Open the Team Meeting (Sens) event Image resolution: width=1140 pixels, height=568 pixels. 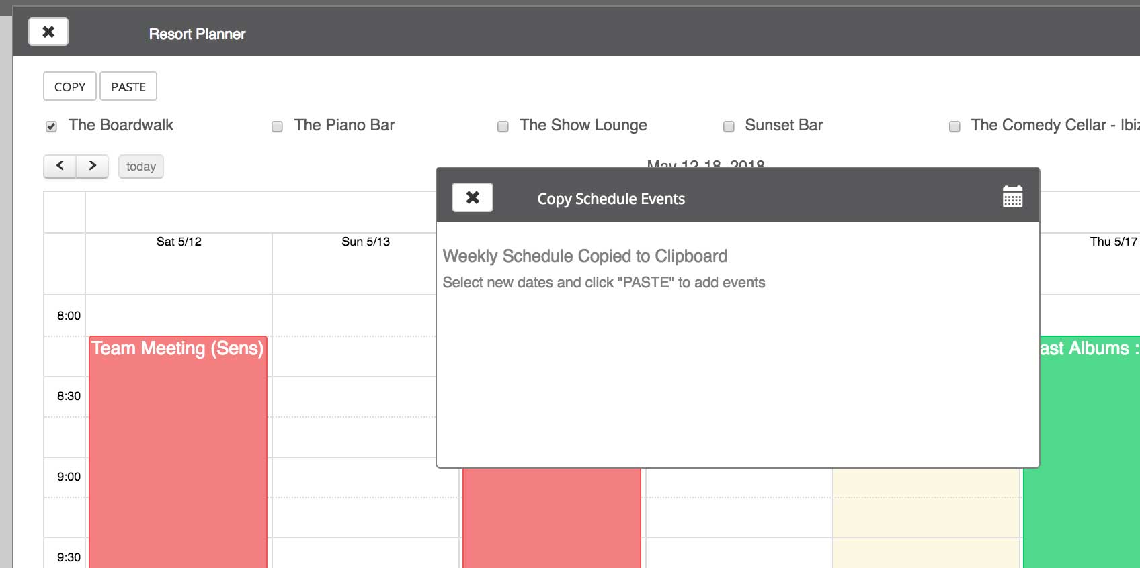(178, 436)
